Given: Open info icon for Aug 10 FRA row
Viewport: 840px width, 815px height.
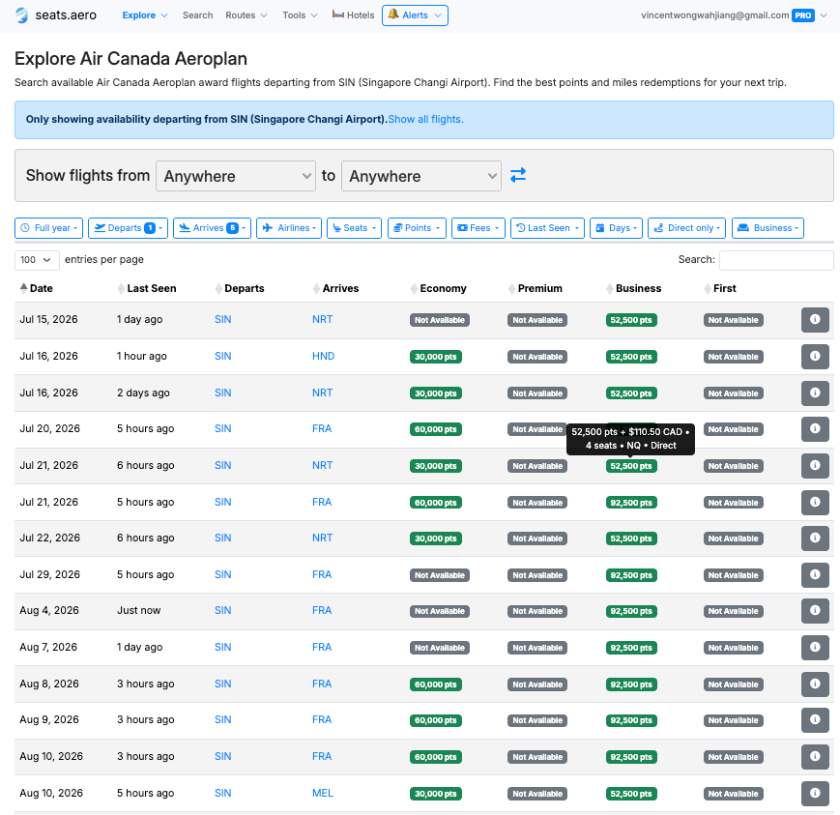Looking at the screenshot, I should [x=815, y=757].
